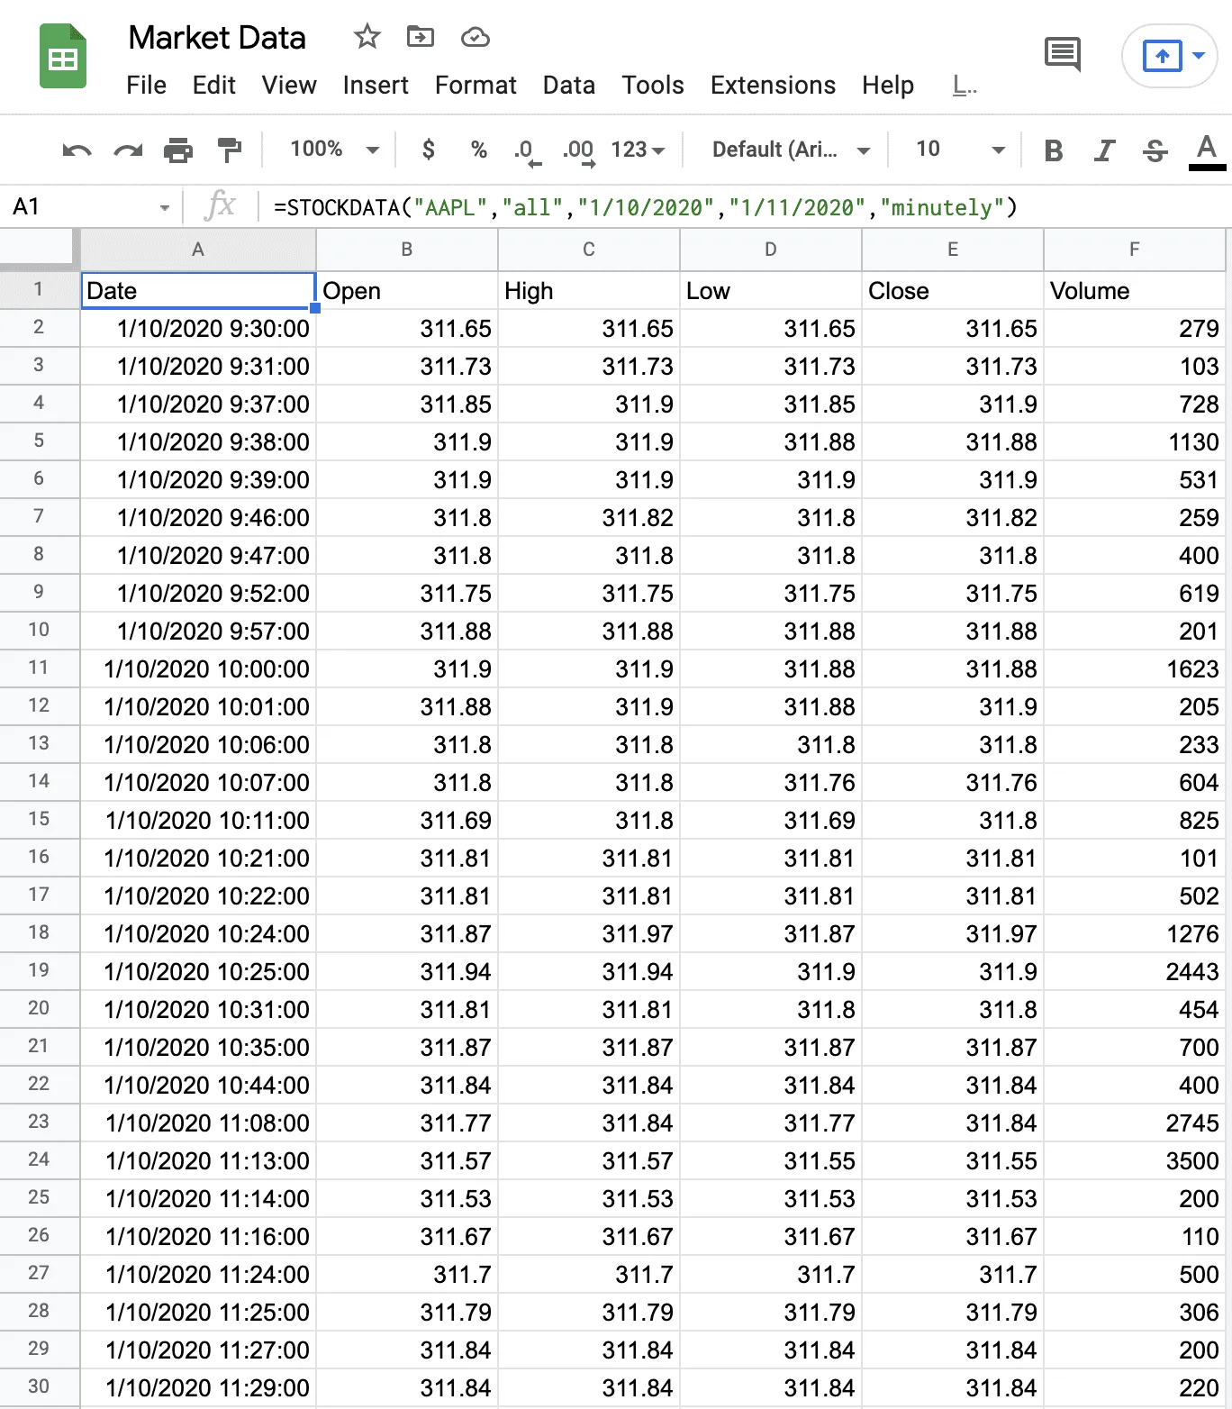
Task: Expand the share options arrow
Action: [x=1199, y=56]
